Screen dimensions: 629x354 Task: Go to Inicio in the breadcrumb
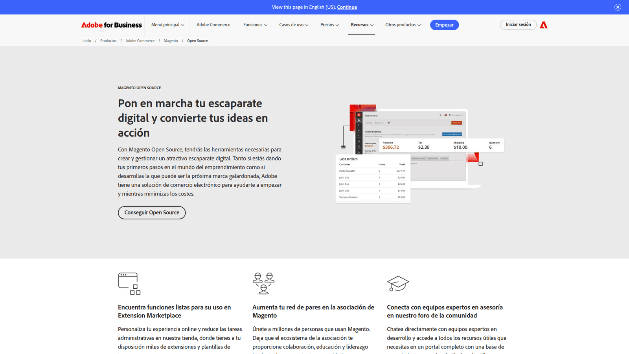(x=87, y=41)
